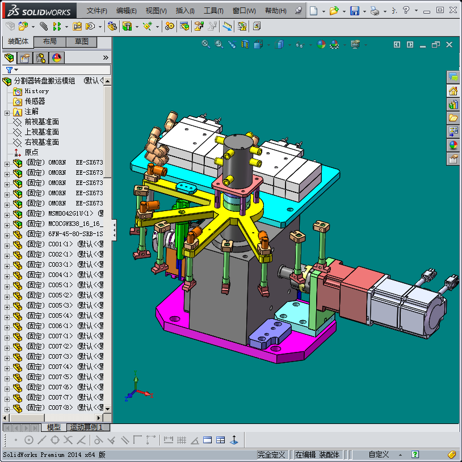Open the ConfigurationManager tab icon
This screenshot has height=462, width=462.
[41, 57]
